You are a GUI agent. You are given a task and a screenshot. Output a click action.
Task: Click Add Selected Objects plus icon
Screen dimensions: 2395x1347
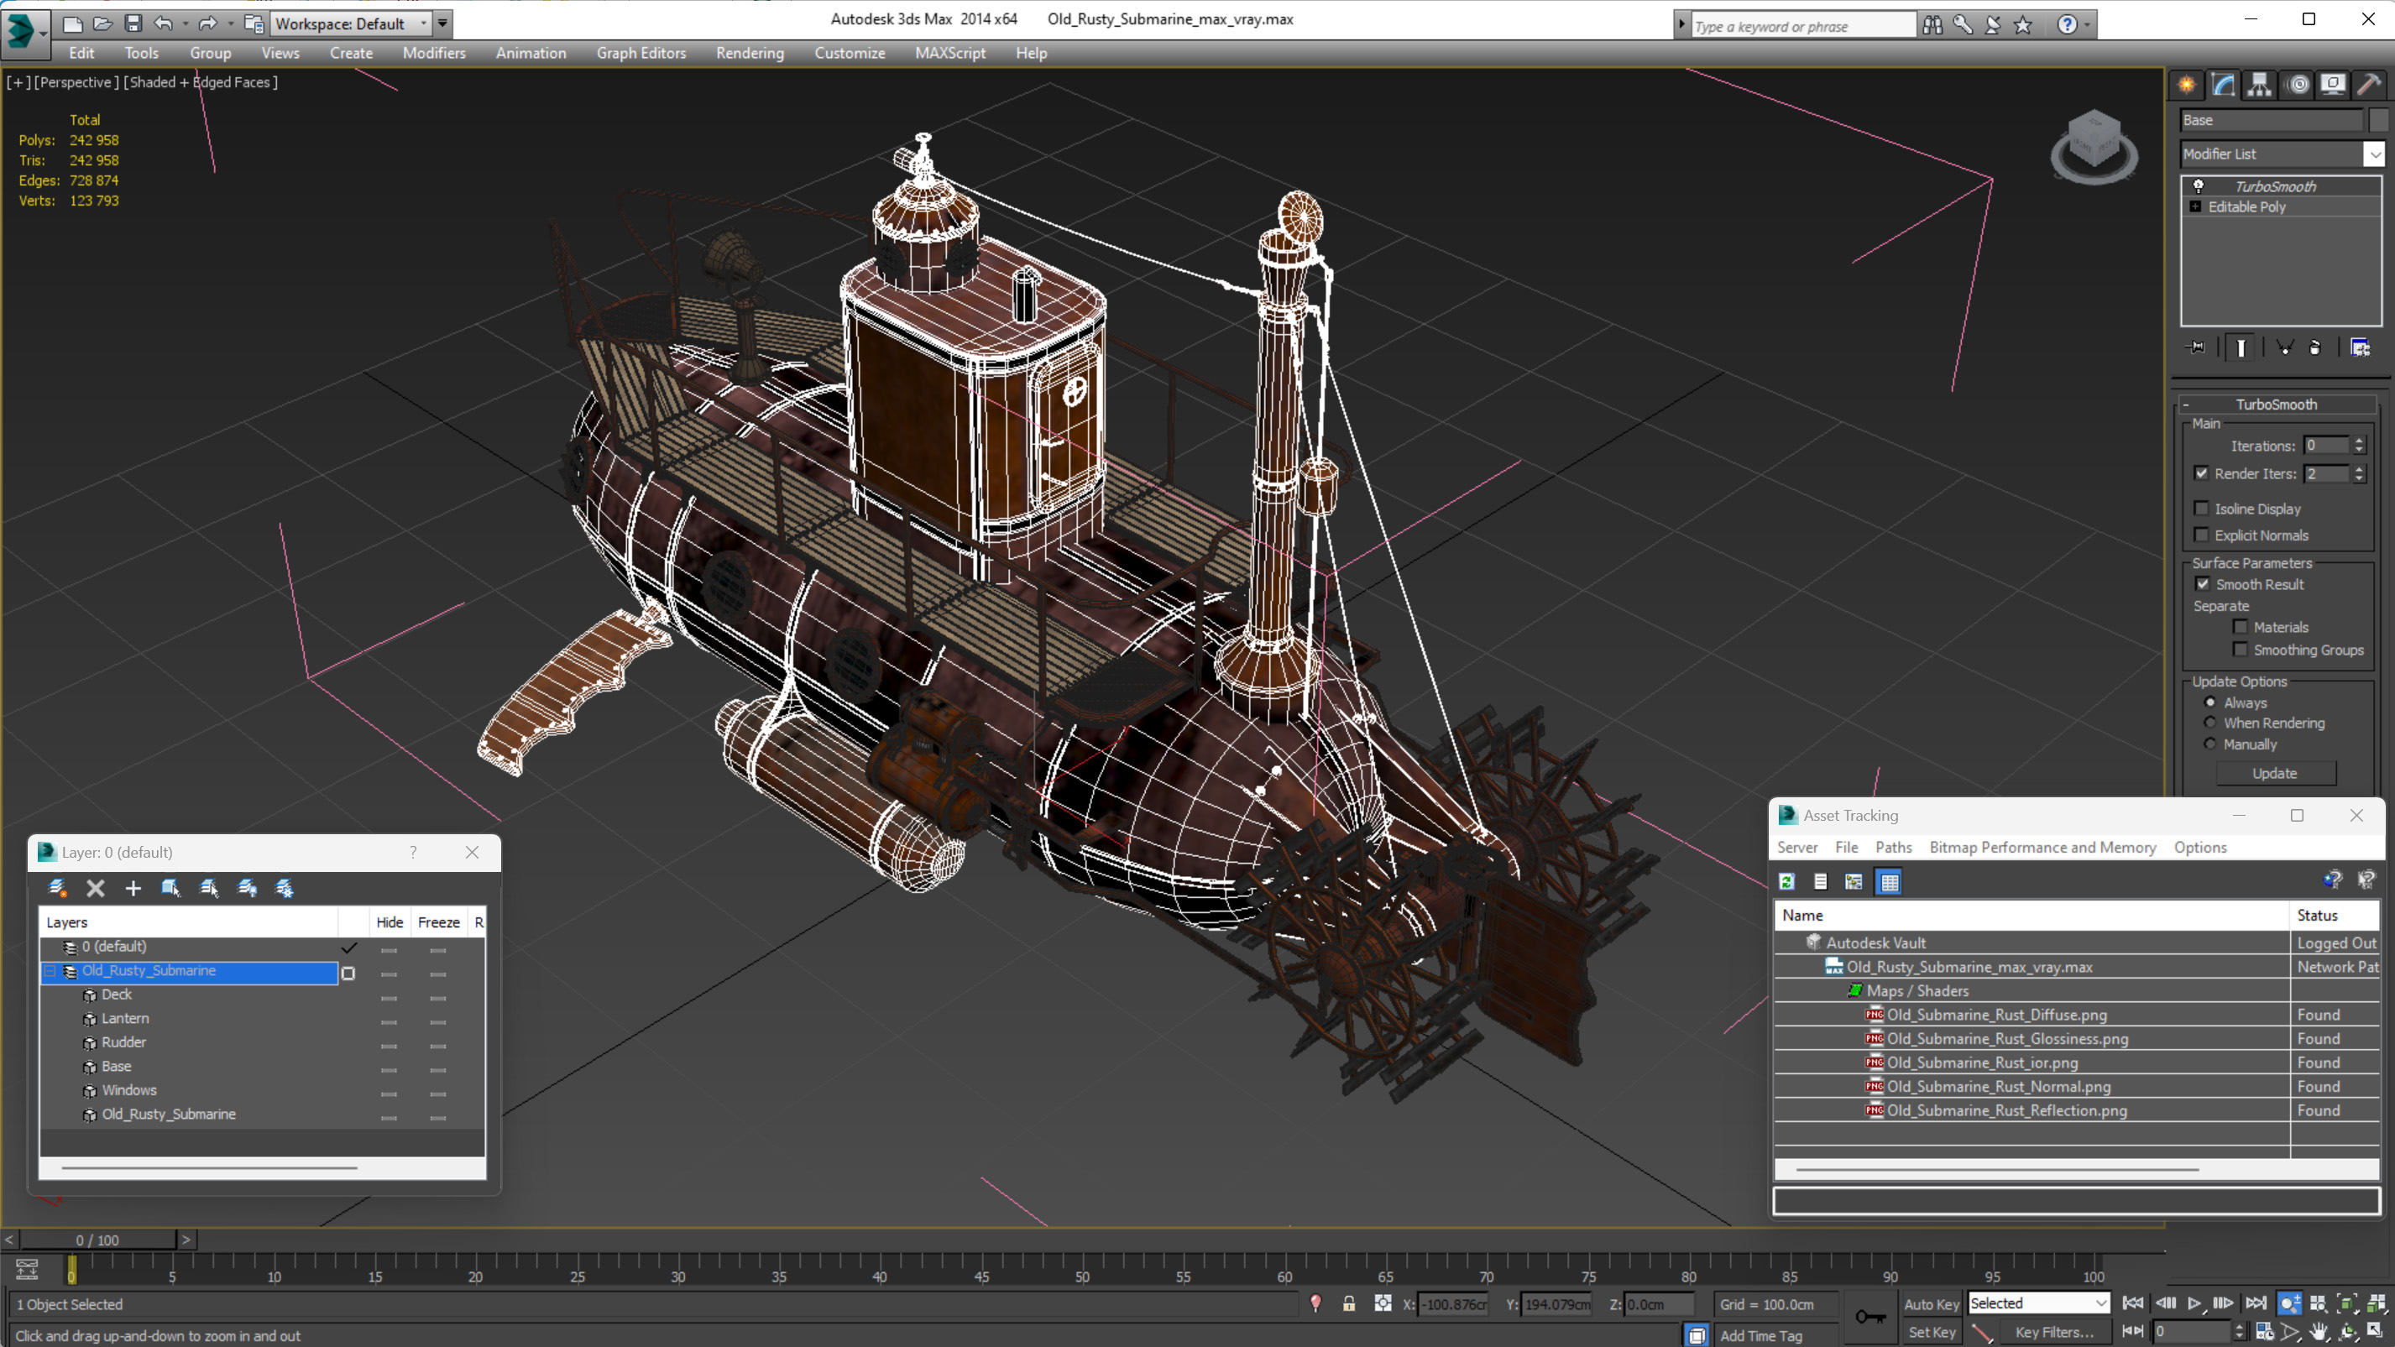tap(133, 888)
